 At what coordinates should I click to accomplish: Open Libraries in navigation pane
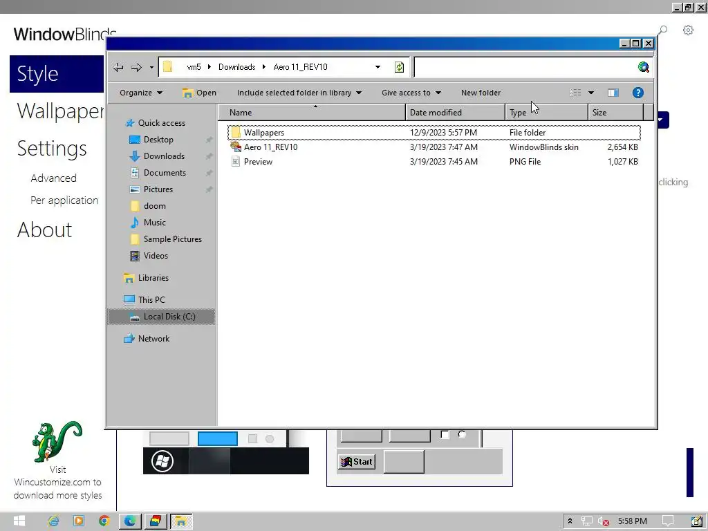tap(146, 278)
